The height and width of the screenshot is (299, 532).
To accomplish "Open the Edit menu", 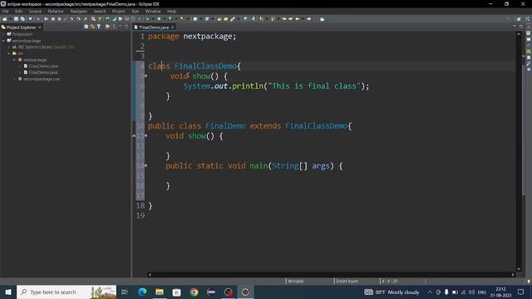I will click(18, 11).
